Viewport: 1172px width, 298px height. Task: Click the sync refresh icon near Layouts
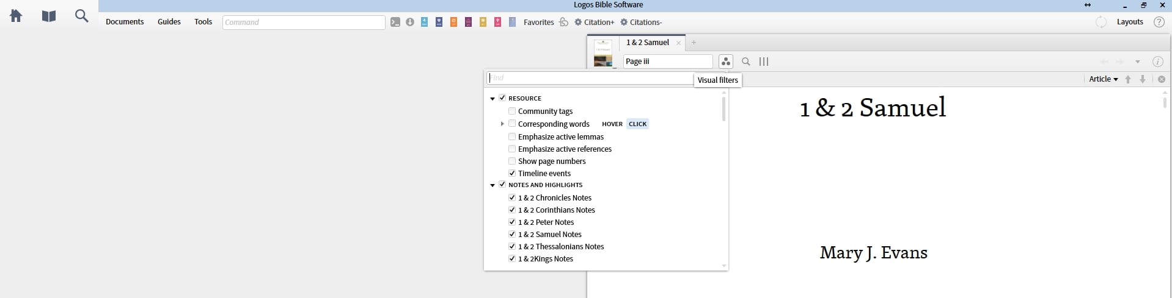(x=1101, y=22)
